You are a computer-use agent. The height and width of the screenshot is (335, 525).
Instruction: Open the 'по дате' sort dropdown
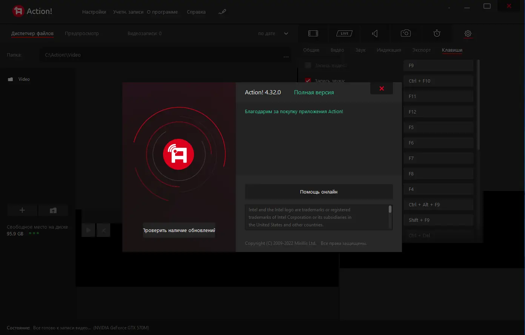click(273, 34)
